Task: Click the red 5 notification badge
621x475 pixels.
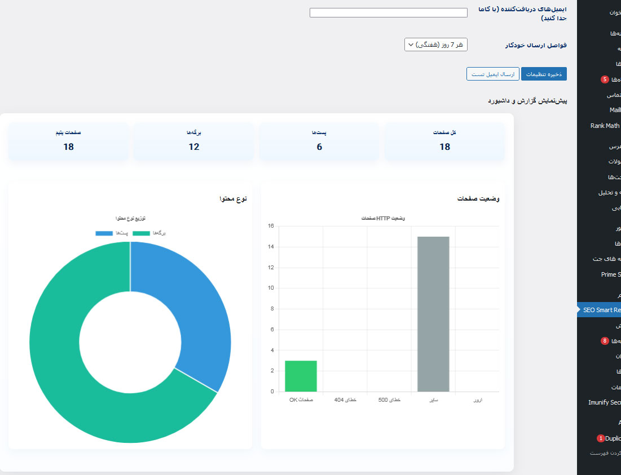Action: (605, 79)
